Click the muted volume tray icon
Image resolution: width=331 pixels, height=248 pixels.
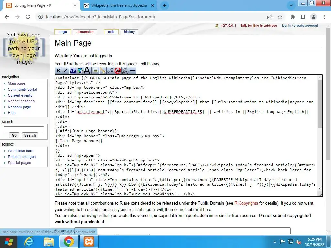(298, 242)
